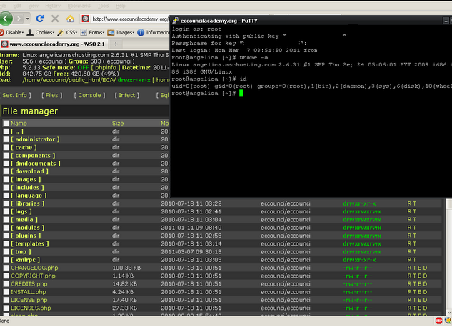This screenshot has height=327, width=452.
Task: Click the E action for CHANGELOG.php
Action: (420, 268)
